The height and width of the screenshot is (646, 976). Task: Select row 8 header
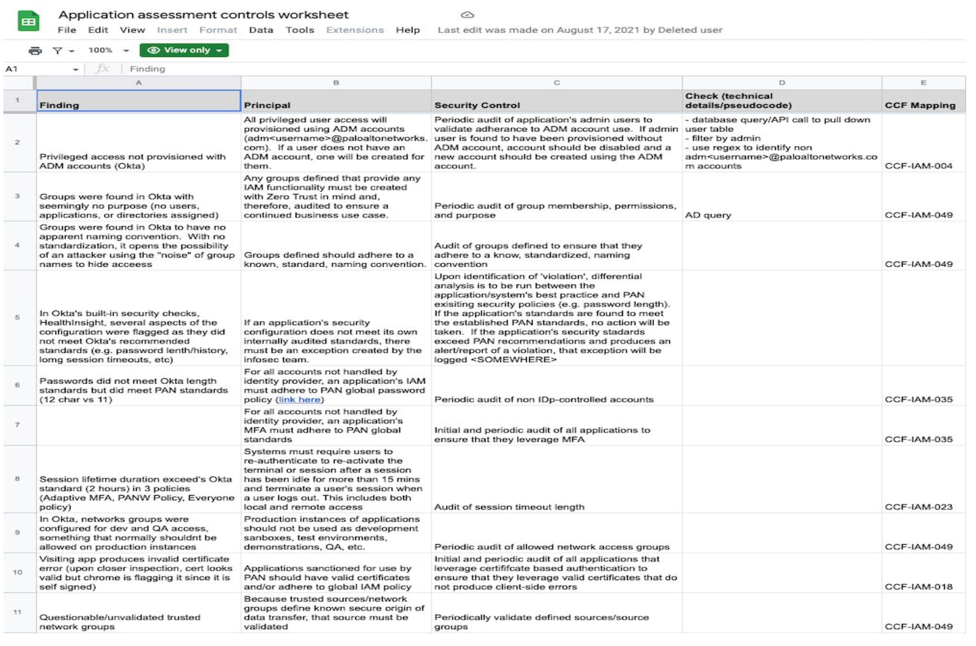point(18,479)
